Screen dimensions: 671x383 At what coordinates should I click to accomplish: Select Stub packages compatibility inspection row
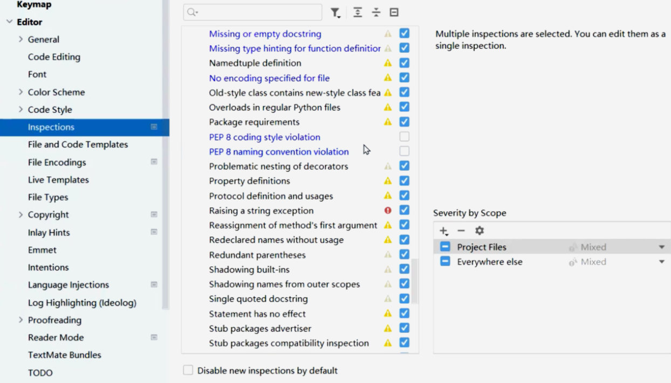click(289, 343)
